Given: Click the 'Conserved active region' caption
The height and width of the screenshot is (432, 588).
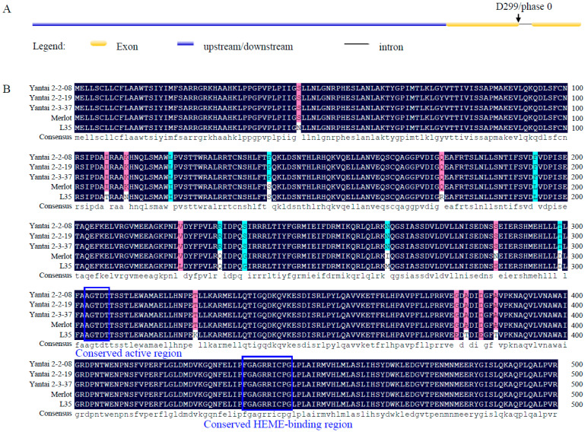Looking at the screenshot, I should [x=129, y=353].
